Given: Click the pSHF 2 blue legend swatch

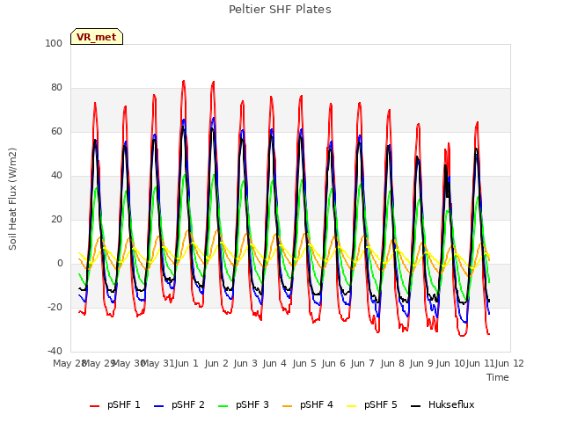Looking at the screenshot, I should 158,406.
